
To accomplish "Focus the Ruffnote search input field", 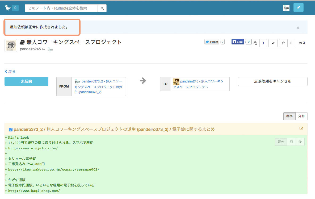I will tap(61, 8).
